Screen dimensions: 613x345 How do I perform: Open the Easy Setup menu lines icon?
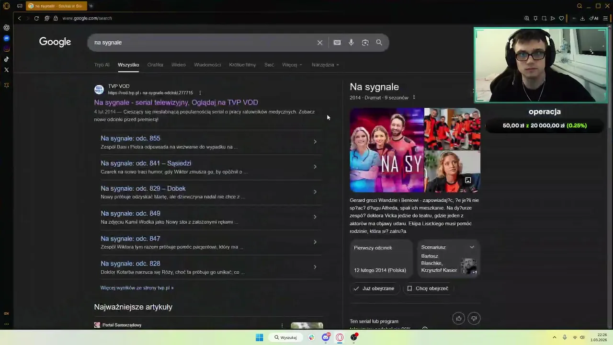(x=605, y=18)
